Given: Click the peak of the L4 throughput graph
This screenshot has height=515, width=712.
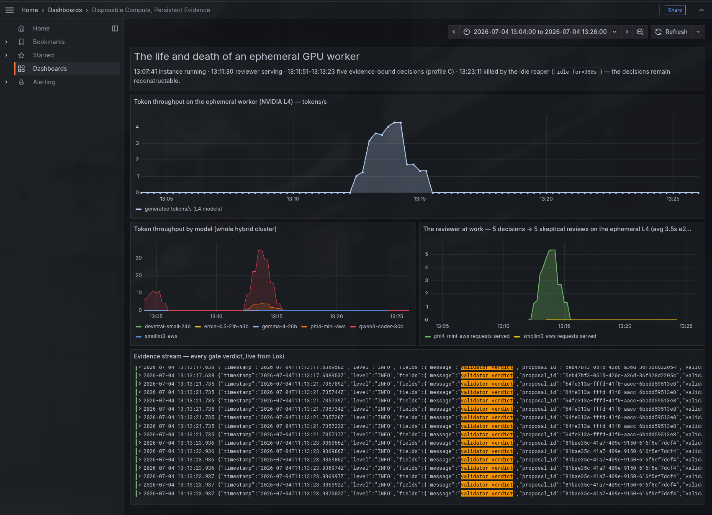Looking at the screenshot, I should [x=398, y=122].
